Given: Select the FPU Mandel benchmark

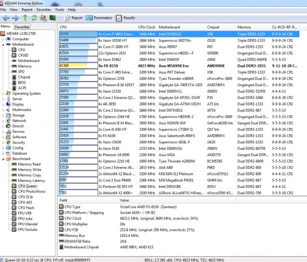Looking at the screenshot, I should click(28, 224).
